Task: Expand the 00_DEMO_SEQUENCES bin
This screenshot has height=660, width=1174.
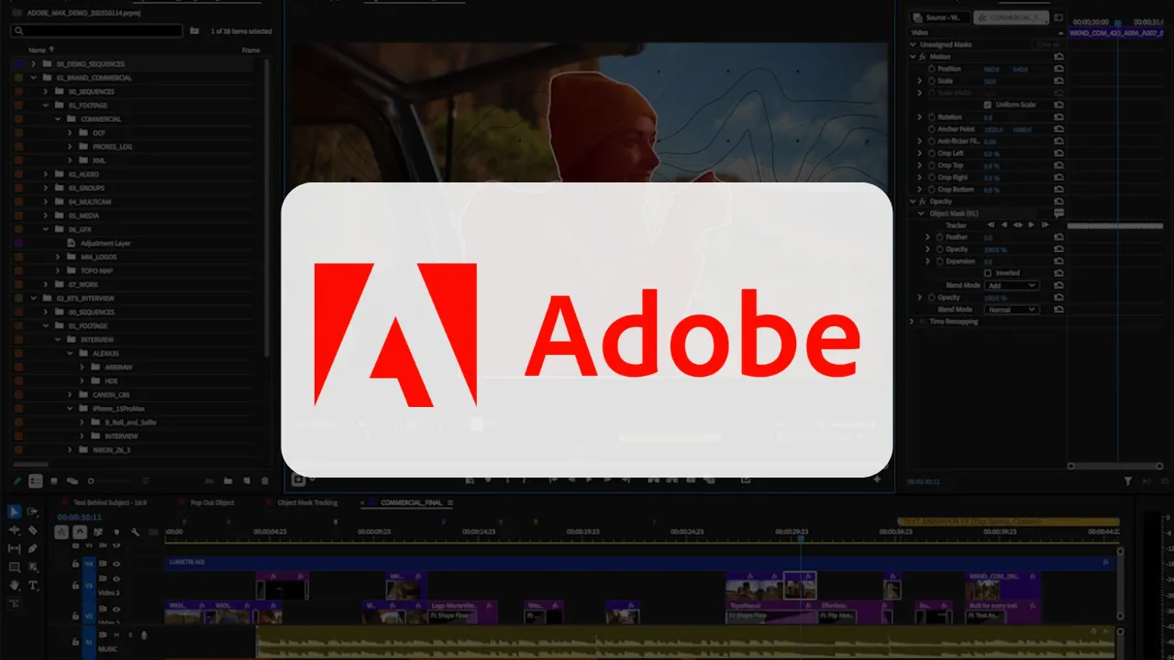Action: (34, 64)
